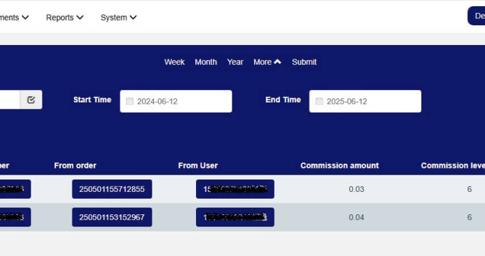Select commission level 6 in the 0.04 row
This screenshot has width=485, height=256.
[x=469, y=217]
